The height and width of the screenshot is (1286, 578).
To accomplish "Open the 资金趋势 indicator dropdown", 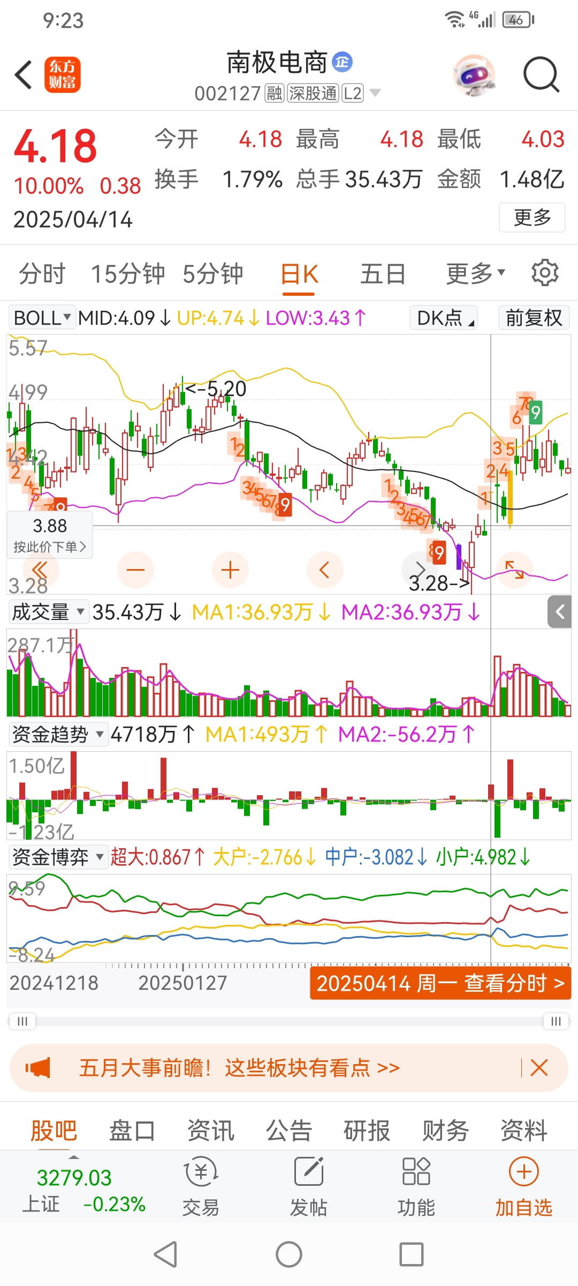I will pos(58,734).
